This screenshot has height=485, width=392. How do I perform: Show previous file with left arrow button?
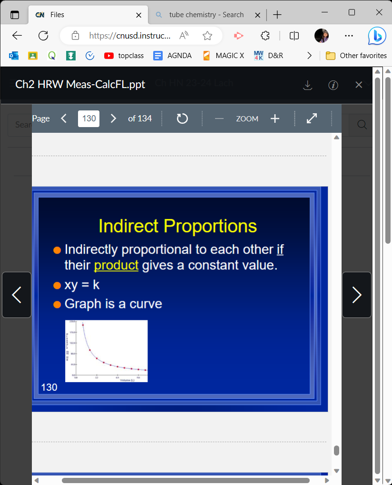(x=17, y=295)
